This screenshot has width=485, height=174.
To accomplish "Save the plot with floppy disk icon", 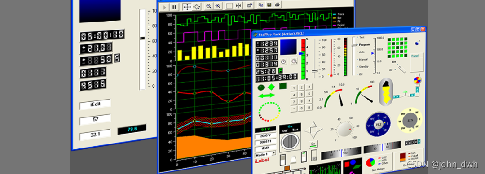I will click(269, 4).
